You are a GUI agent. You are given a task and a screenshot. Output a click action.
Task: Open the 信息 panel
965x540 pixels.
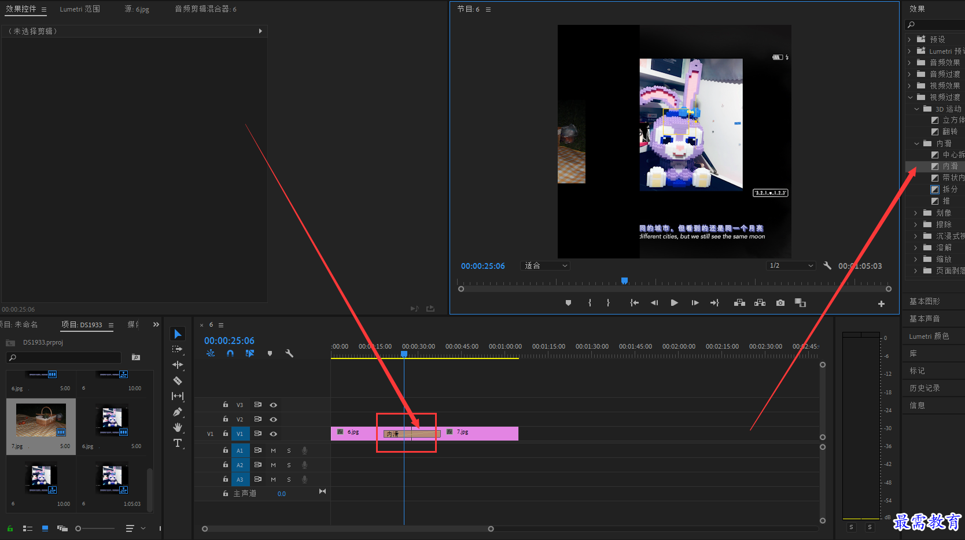tap(917, 405)
